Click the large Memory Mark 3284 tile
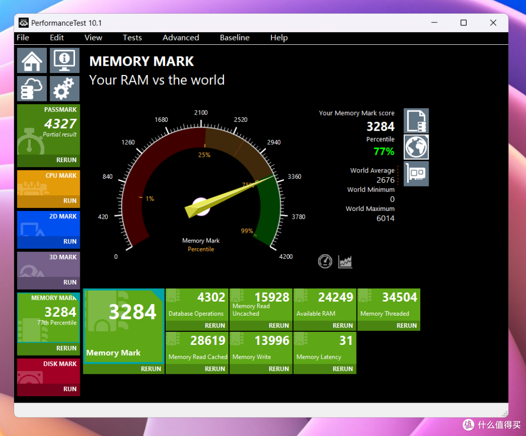526x436 pixels. click(x=124, y=326)
